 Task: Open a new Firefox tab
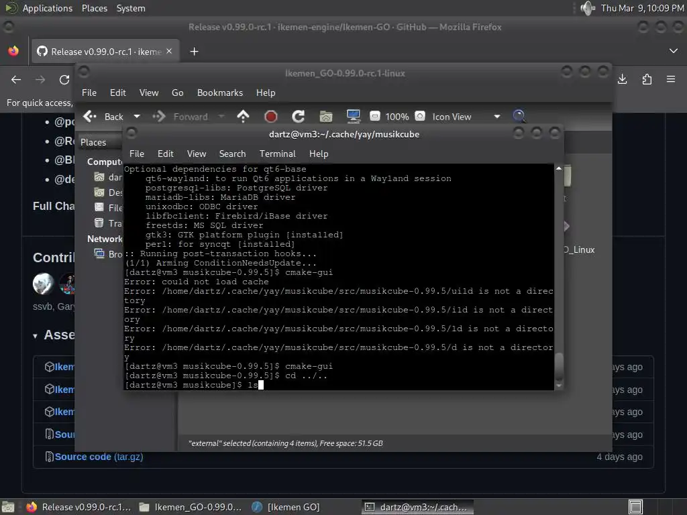pos(194,51)
